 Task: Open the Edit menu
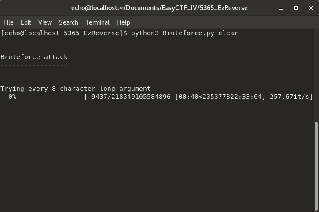[x=26, y=22]
